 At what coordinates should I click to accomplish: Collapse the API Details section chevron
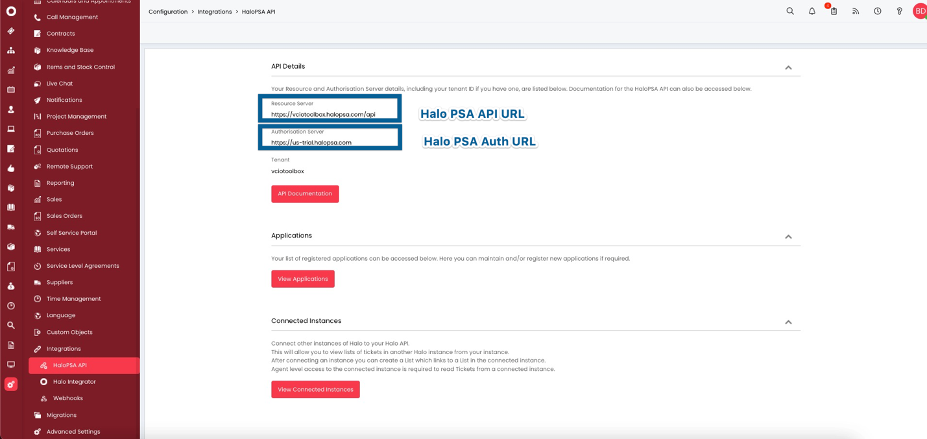[788, 67]
